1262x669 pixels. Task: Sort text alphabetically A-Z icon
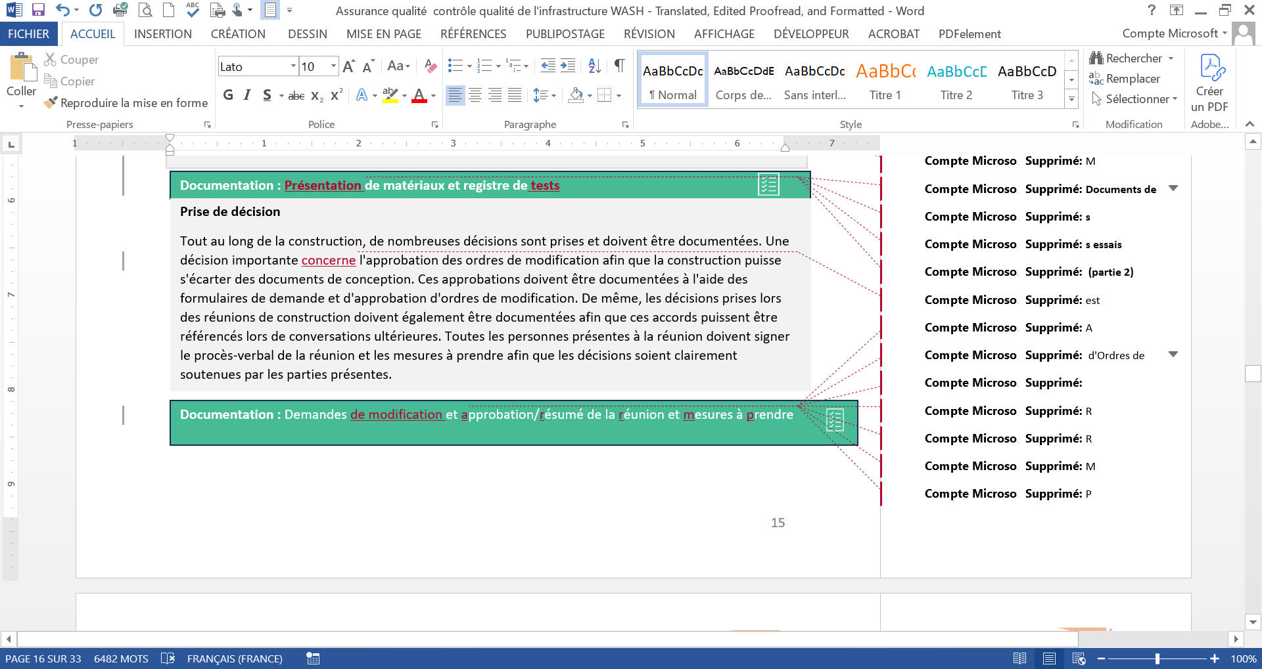(x=594, y=66)
